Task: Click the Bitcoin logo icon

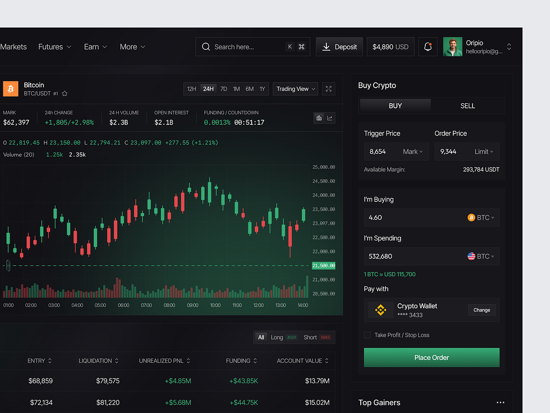Action: 11,89
